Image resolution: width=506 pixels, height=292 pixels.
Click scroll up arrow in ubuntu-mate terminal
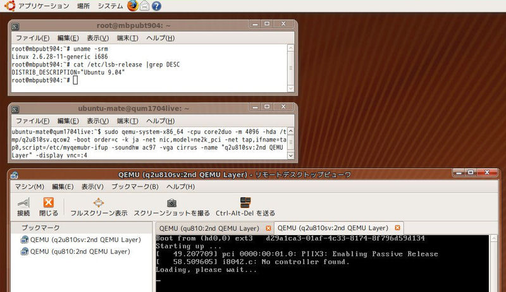click(x=291, y=131)
